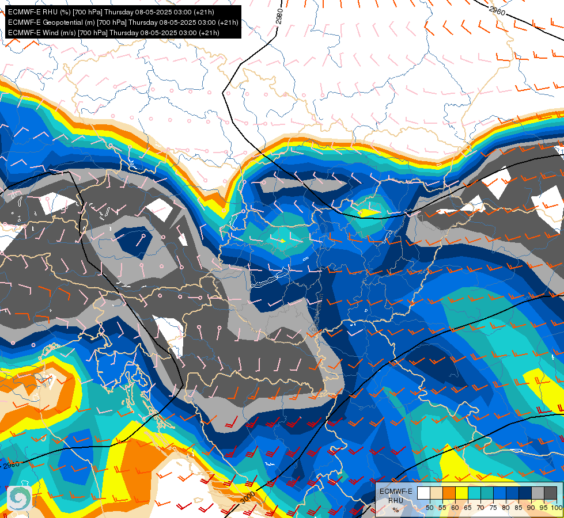Image resolution: width=564 pixels, height=518 pixels.
Task: Click the legend value 65
Action: [x=468, y=508]
